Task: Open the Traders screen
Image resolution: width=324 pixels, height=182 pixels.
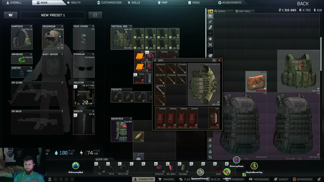Action: (166, 179)
